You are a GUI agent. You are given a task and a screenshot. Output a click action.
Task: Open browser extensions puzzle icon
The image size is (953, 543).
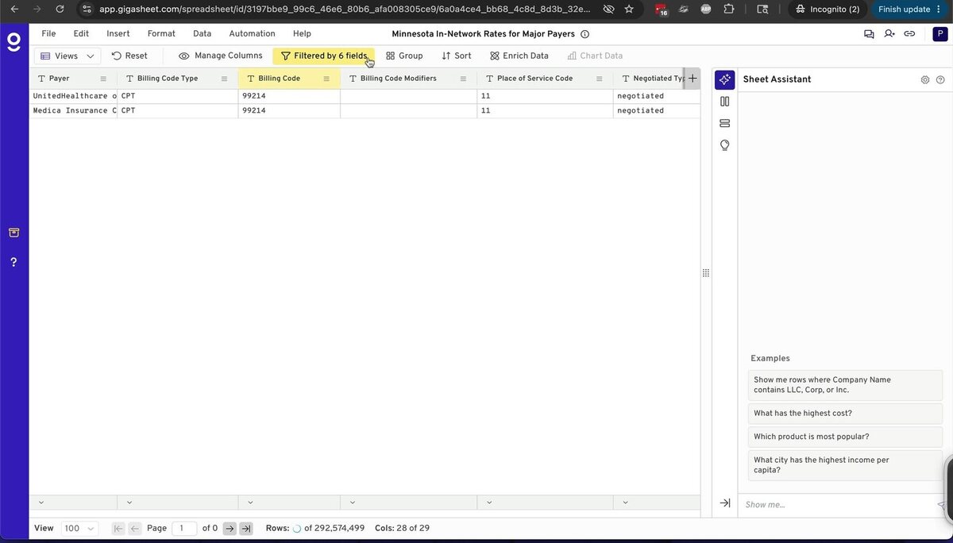(x=729, y=10)
